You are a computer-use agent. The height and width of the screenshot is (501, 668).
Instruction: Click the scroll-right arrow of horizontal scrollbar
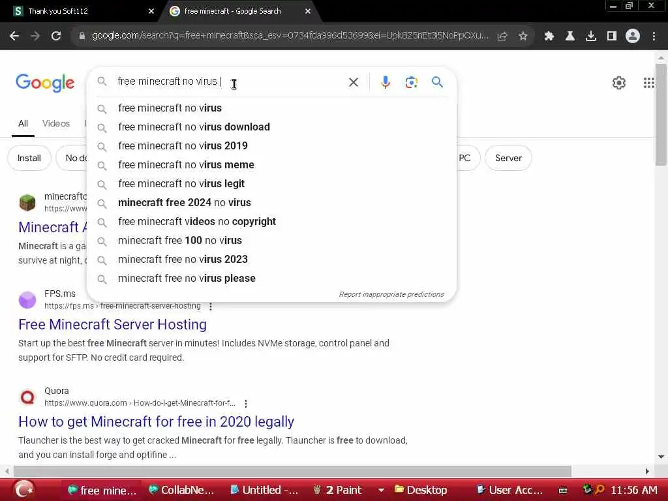click(647, 471)
